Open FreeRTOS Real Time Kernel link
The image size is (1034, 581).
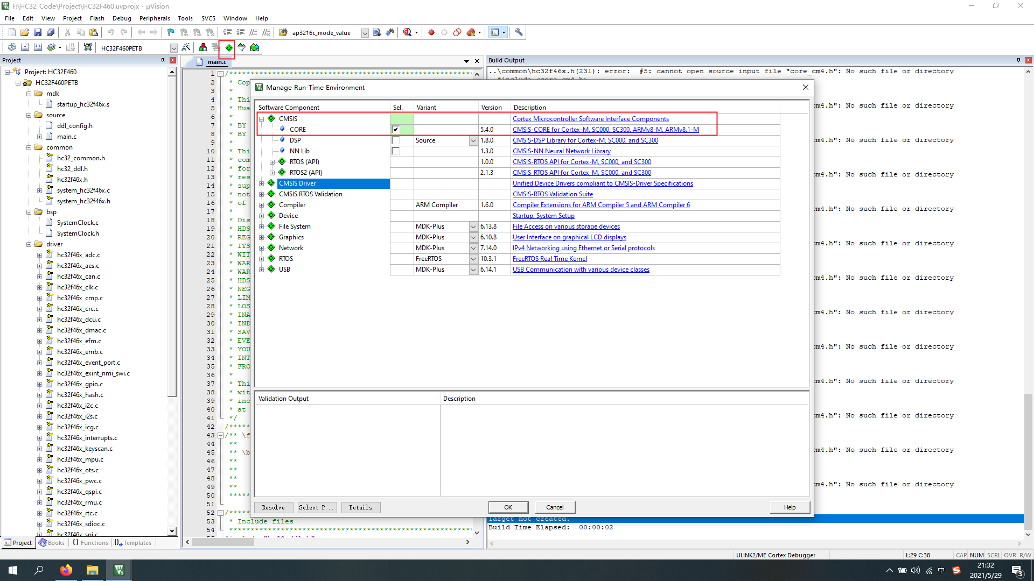point(549,259)
